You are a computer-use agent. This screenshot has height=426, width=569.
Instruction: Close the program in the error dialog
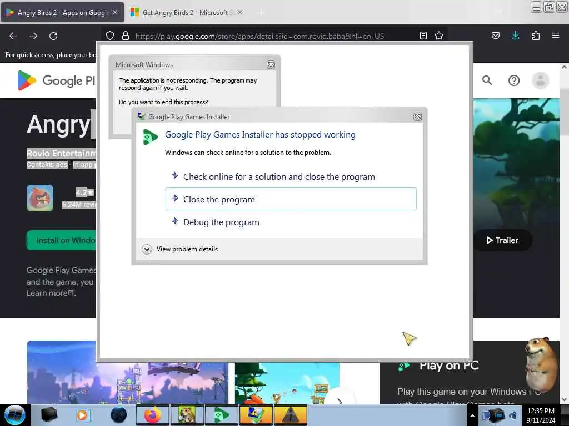click(291, 199)
